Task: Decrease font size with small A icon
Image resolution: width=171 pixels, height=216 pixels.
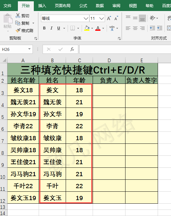Action: tap(116, 18)
